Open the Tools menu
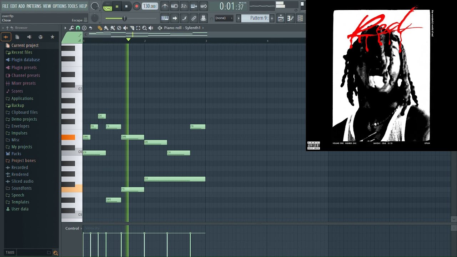This screenshot has width=457, height=257. point(73,6)
